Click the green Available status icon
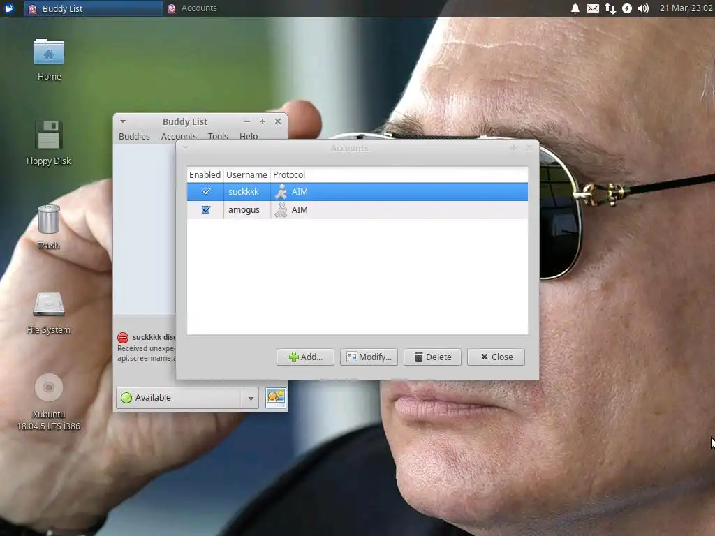Viewport: 715px width, 536px height. 126,397
